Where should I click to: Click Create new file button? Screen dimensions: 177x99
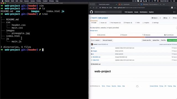pyautogui.click(x=147, y=40)
